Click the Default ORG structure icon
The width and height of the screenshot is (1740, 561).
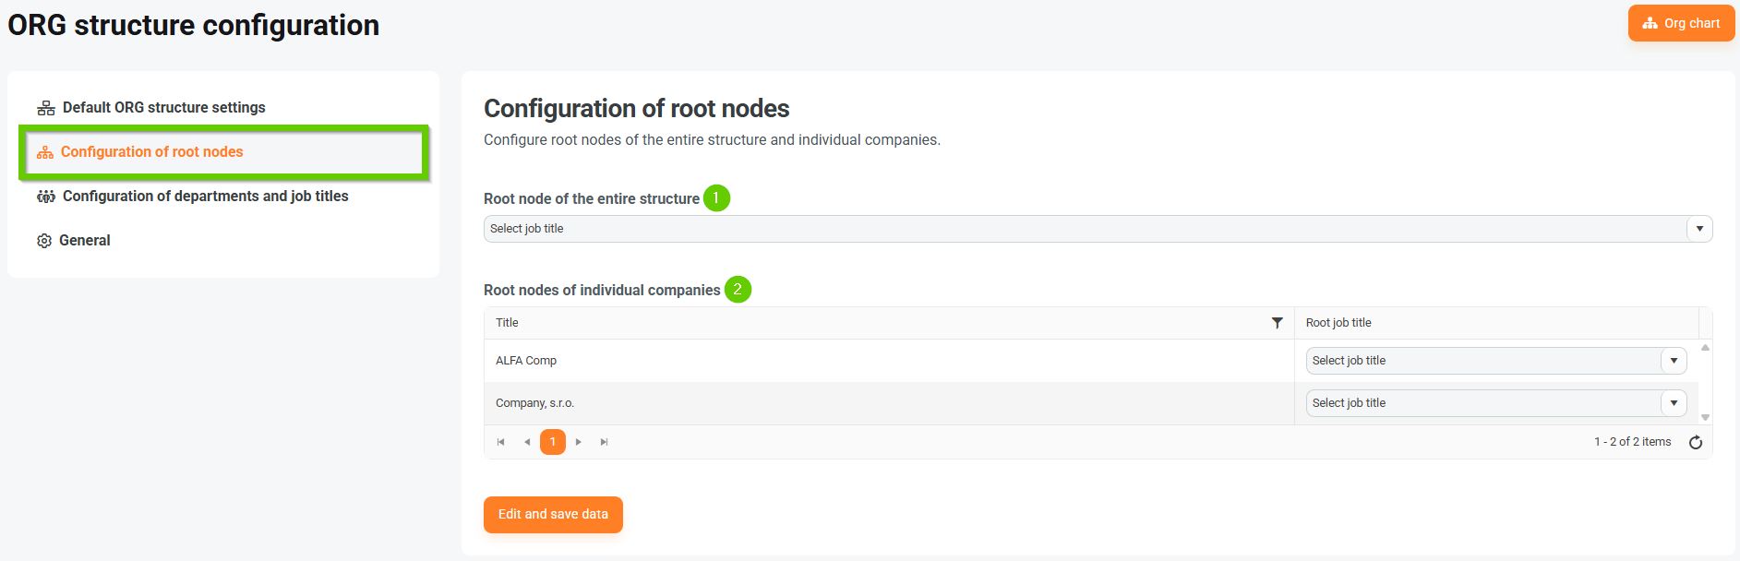click(x=46, y=108)
